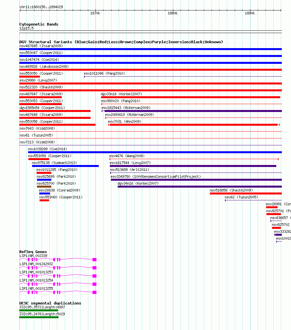This screenshot has width=291, height=330.
Task: Select the esv7031 (Ahn2009) label
Action: point(125,121)
